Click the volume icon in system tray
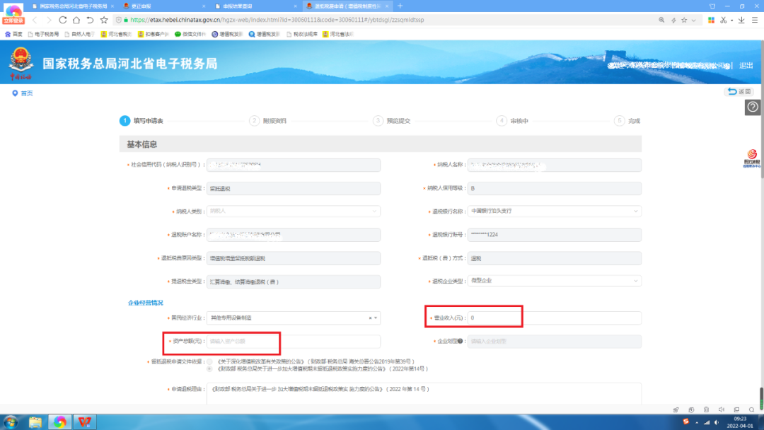 [716, 422]
